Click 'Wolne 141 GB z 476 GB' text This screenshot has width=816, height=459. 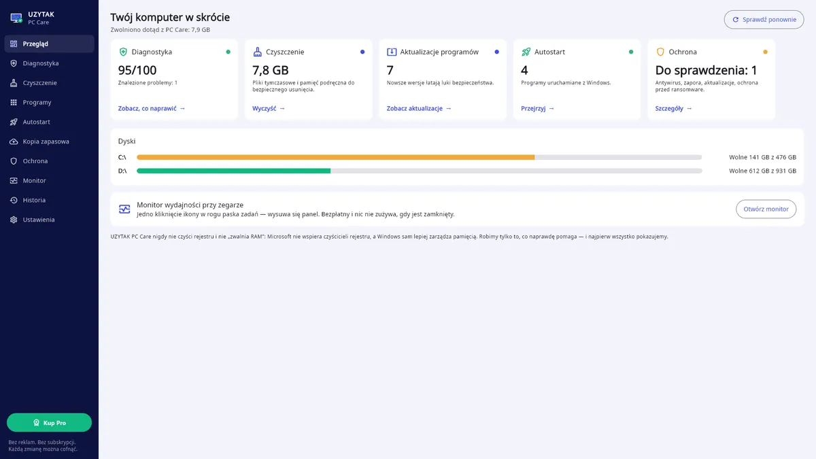pos(762,157)
